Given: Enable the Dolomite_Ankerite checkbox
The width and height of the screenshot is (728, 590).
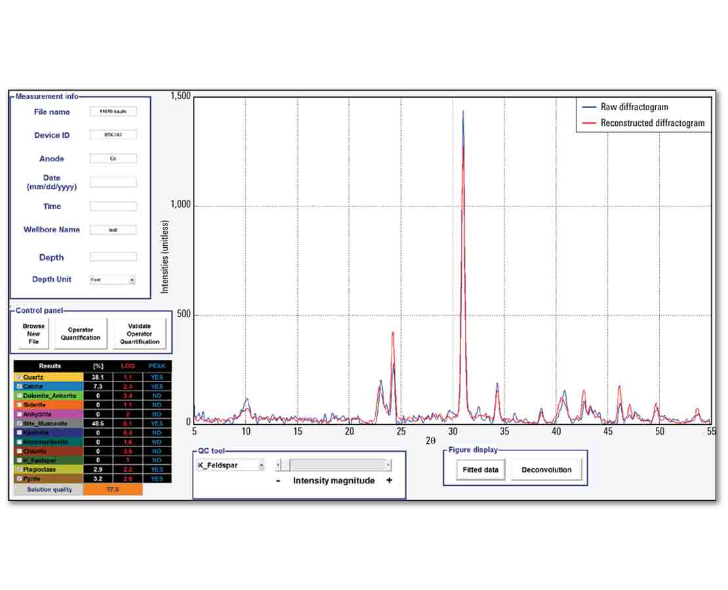Looking at the screenshot, I should (20, 395).
